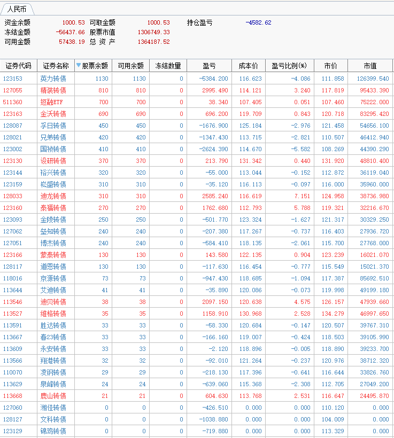Click the 泉峰转债 holding name
The width and height of the screenshot is (394, 438).
(53, 384)
